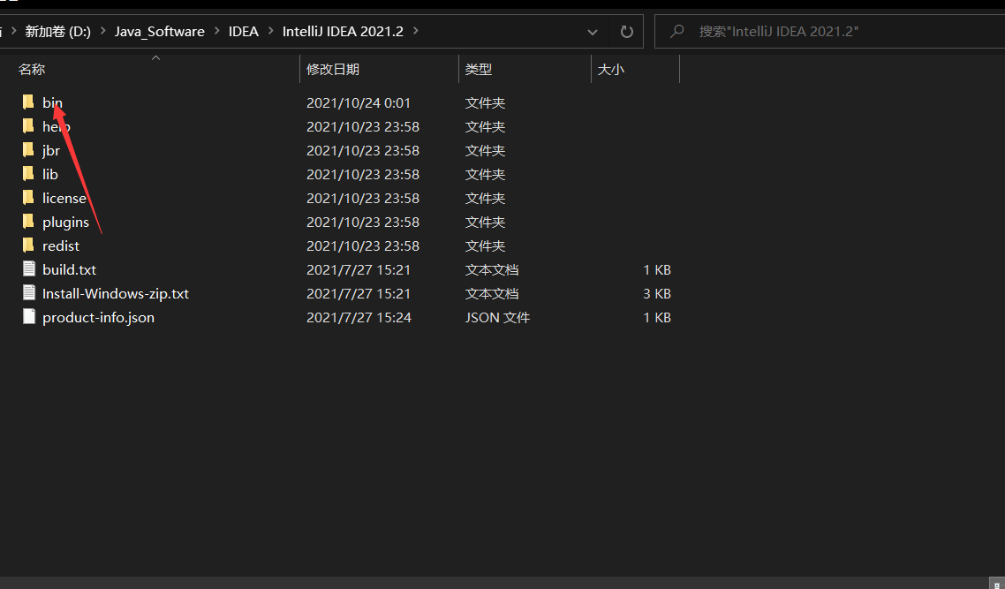Select the lib folder icon
1005x589 pixels.
tap(28, 174)
